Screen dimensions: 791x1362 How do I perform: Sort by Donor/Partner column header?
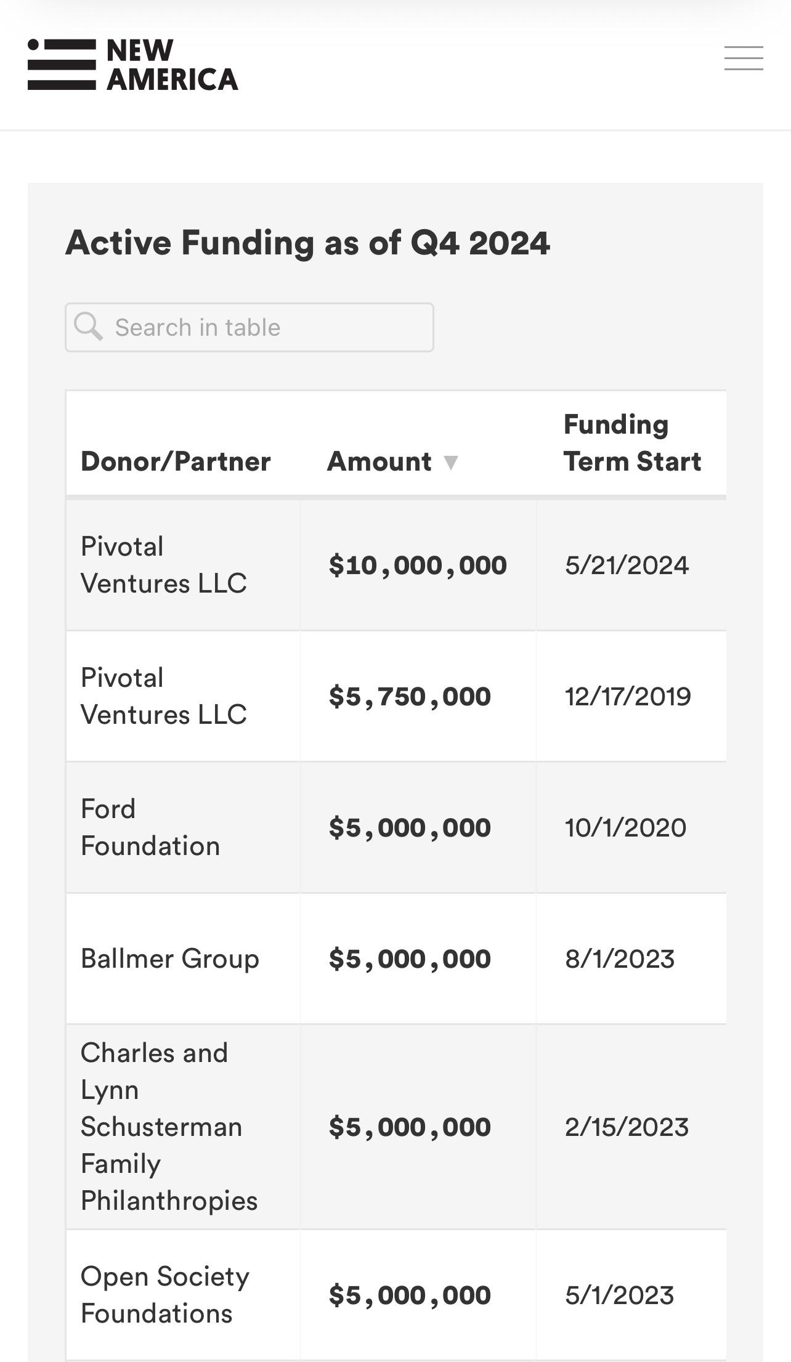point(176,461)
